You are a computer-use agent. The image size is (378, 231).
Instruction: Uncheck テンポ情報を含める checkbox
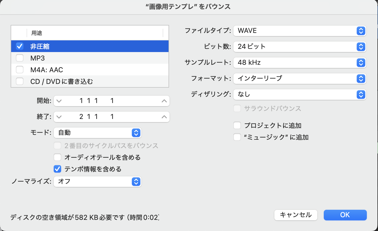[57, 169]
